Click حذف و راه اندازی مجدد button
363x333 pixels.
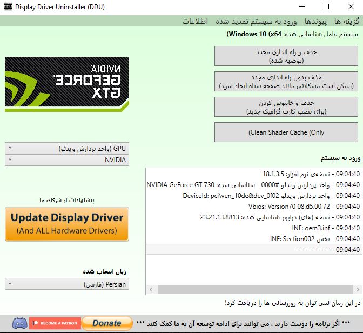(x=286, y=56)
